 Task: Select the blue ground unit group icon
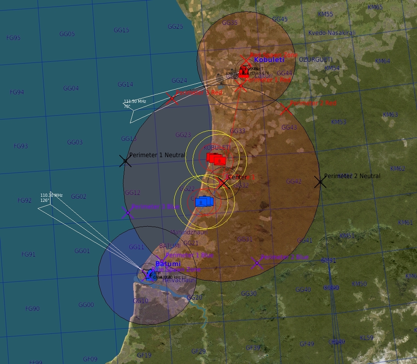point(204,201)
